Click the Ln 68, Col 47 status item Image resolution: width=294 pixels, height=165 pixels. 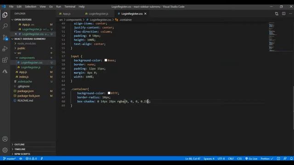click(193, 159)
